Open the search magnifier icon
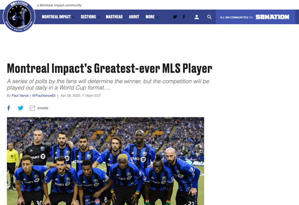This screenshot has height=205, width=299. (x=209, y=17)
